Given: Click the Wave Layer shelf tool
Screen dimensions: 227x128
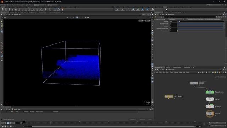Looking at the screenshot, I should pyautogui.click(x=133, y=10).
